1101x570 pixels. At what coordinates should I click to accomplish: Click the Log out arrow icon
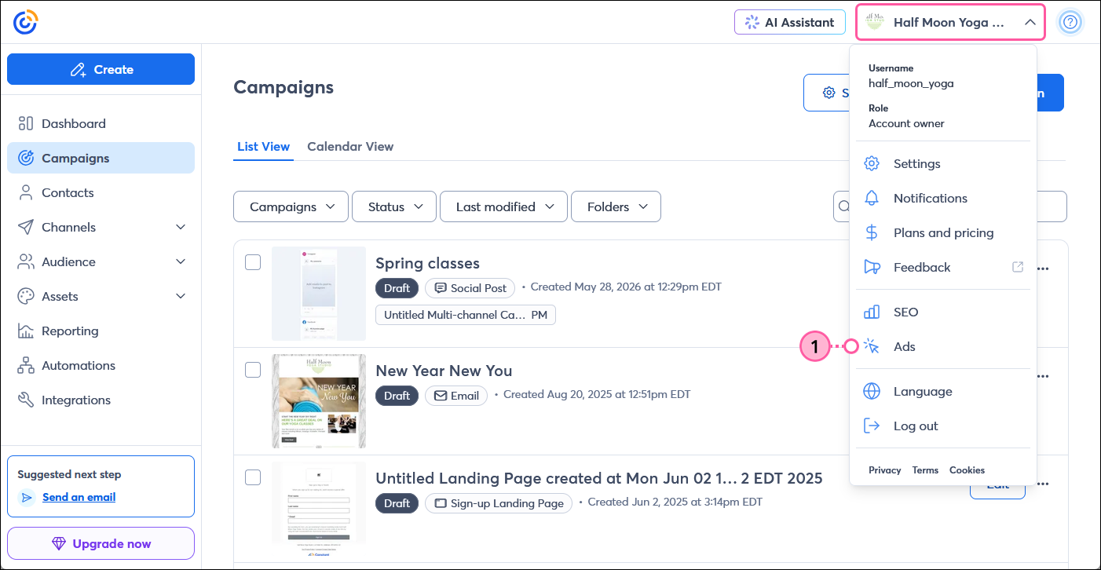coord(872,426)
